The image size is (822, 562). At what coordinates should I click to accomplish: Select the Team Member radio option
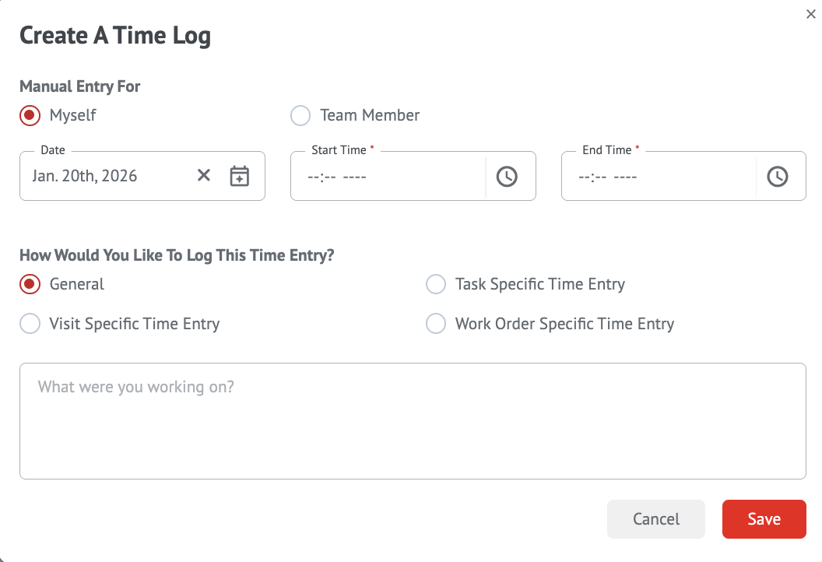(300, 115)
